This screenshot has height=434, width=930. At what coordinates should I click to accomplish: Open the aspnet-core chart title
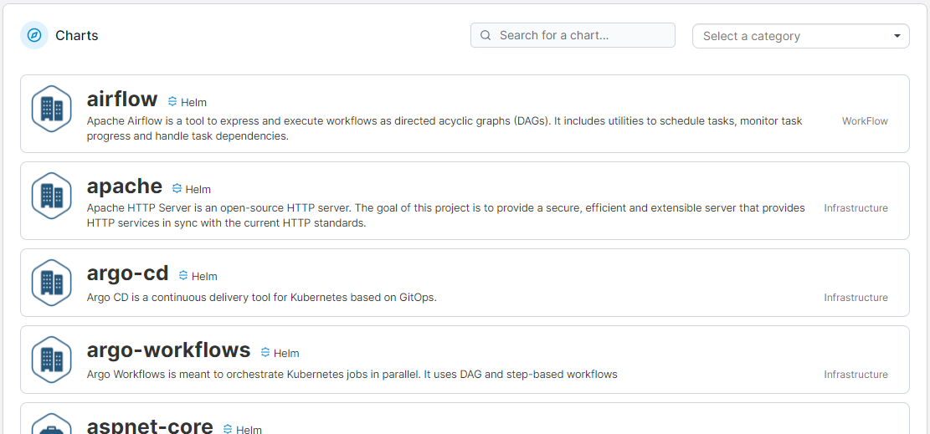pos(150,426)
